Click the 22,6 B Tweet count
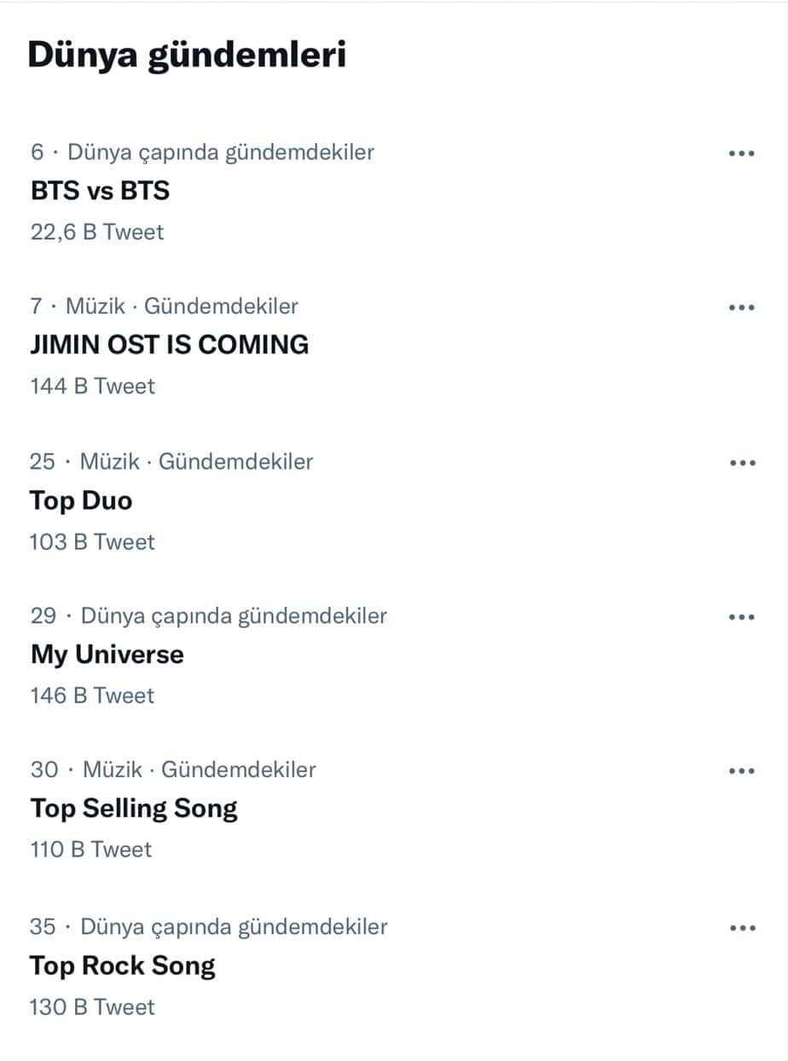Screen dimensions: 788x1061 click(x=96, y=232)
